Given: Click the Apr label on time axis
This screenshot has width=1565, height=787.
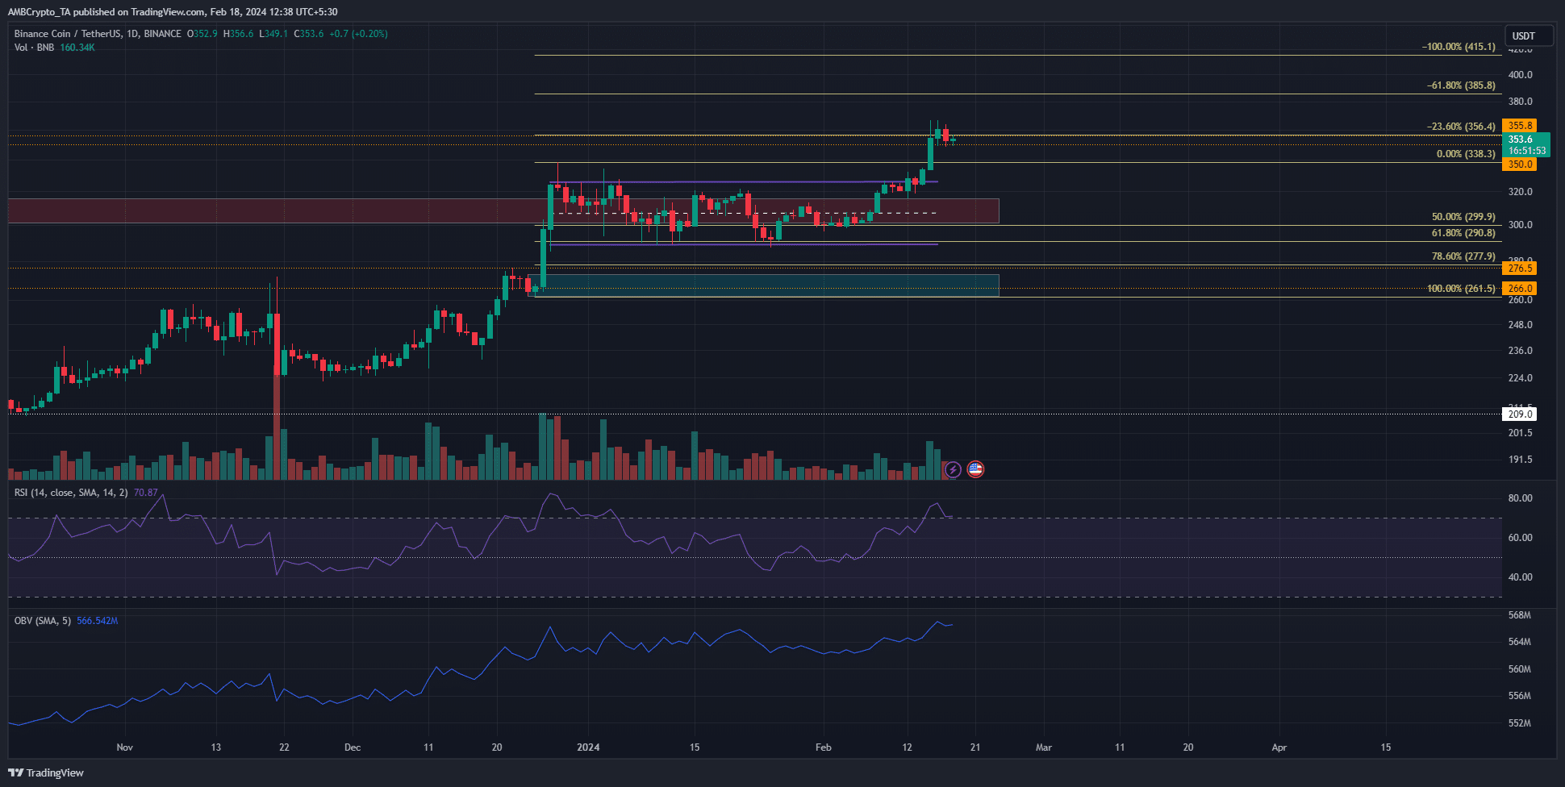Looking at the screenshot, I should (1279, 747).
